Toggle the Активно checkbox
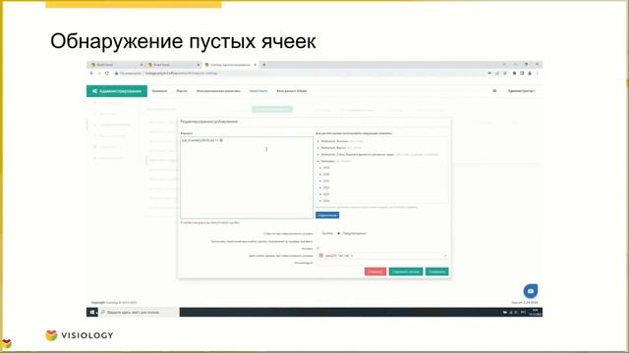Image resolution: width=629 pixels, height=353 pixels. 318,248
